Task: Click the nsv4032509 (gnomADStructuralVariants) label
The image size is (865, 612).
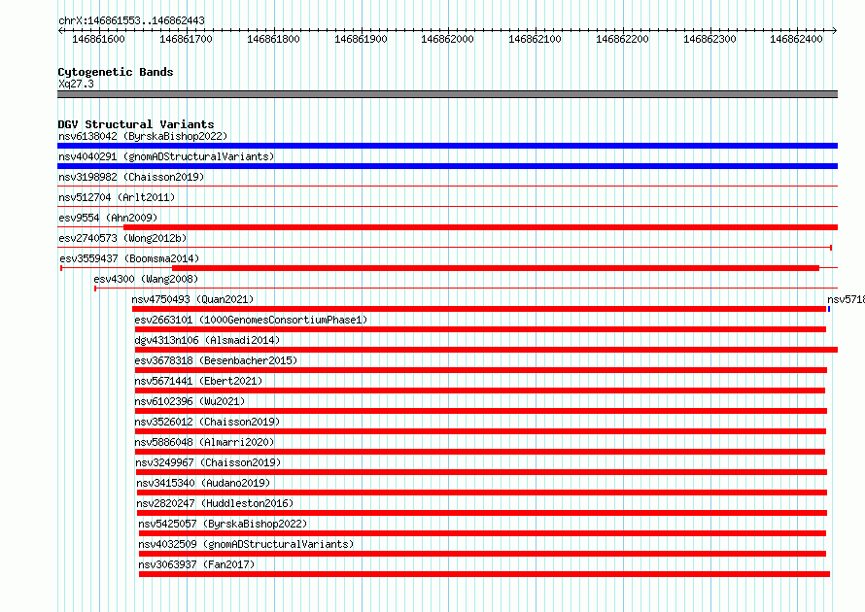Action: [x=246, y=544]
